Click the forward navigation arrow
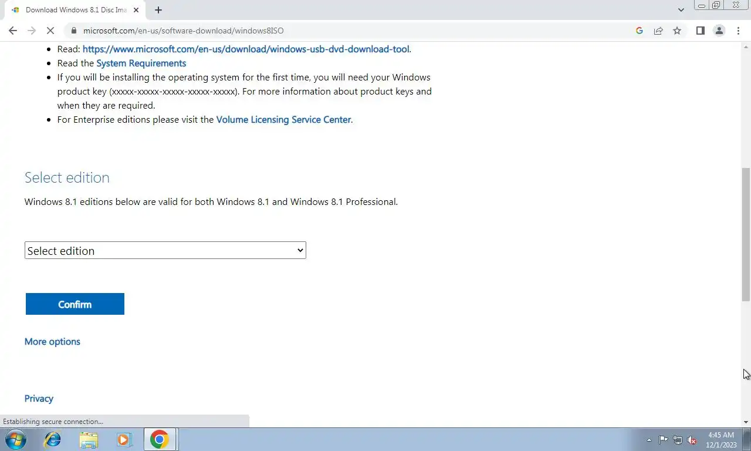Image resolution: width=751 pixels, height=451 pixels. click(31, 31)
